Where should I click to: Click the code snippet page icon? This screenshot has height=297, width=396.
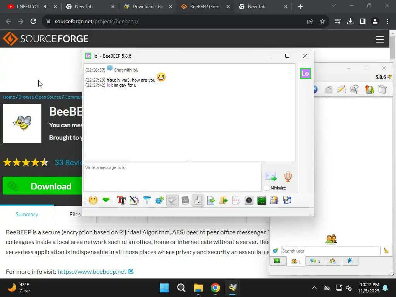pyautogui.click(x=236, y=201)
